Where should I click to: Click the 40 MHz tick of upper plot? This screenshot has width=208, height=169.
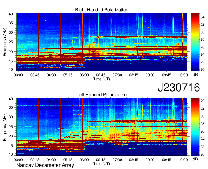(11, 14)
